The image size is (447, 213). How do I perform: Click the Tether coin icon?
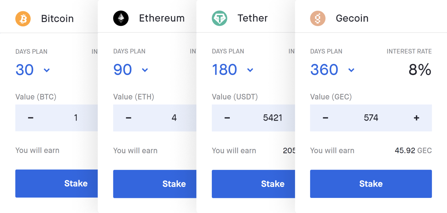[219, 18]
